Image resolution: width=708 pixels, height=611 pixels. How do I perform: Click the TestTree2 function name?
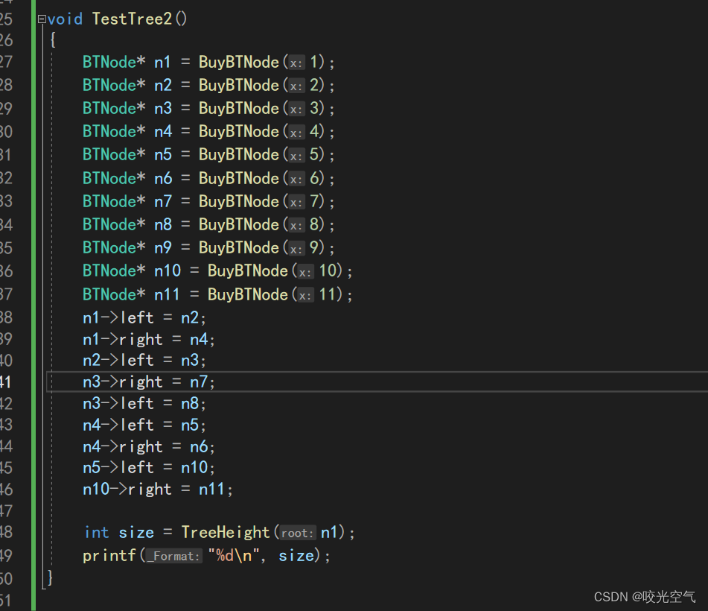[x=132, y=19]
